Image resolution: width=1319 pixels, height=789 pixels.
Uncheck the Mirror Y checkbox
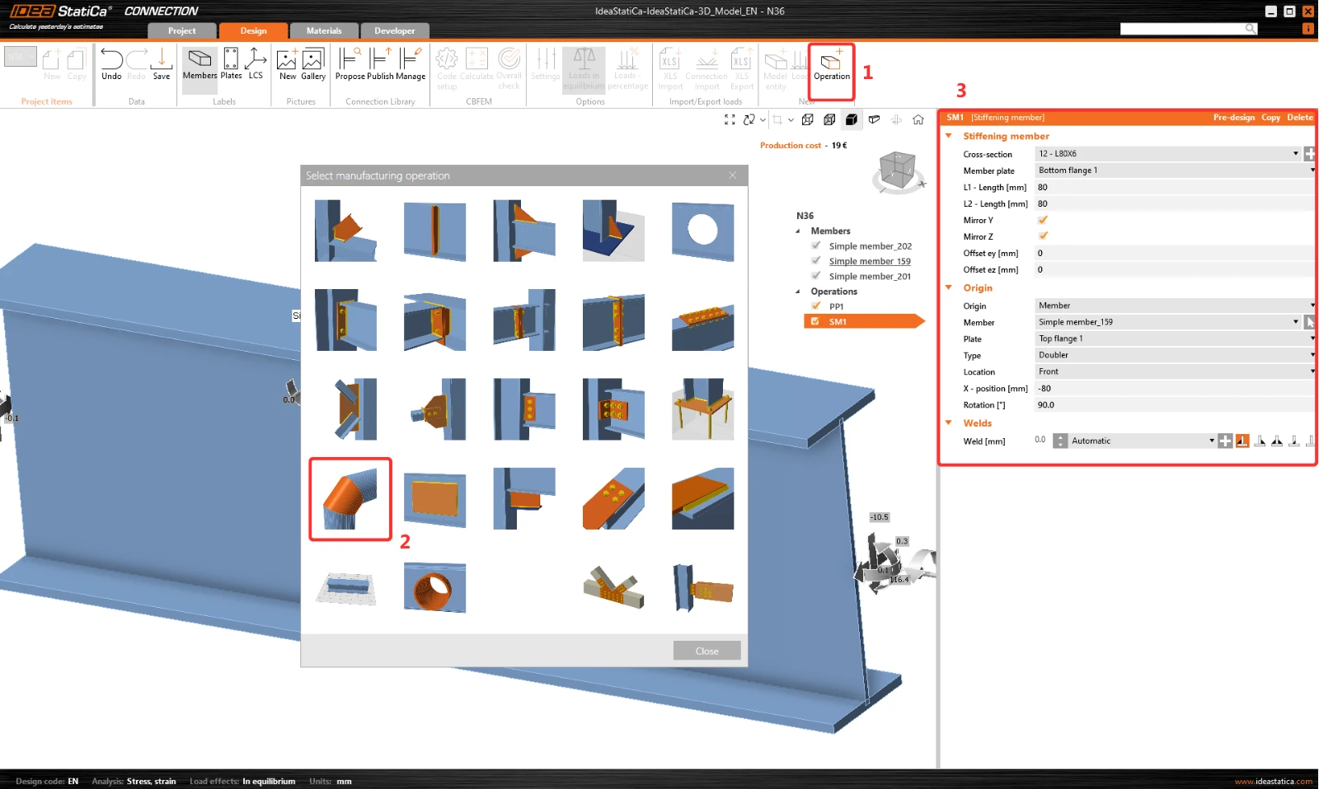1043,220
